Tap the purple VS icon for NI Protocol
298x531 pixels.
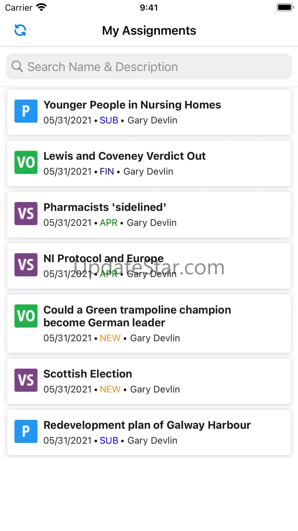(x=26, y=265)
